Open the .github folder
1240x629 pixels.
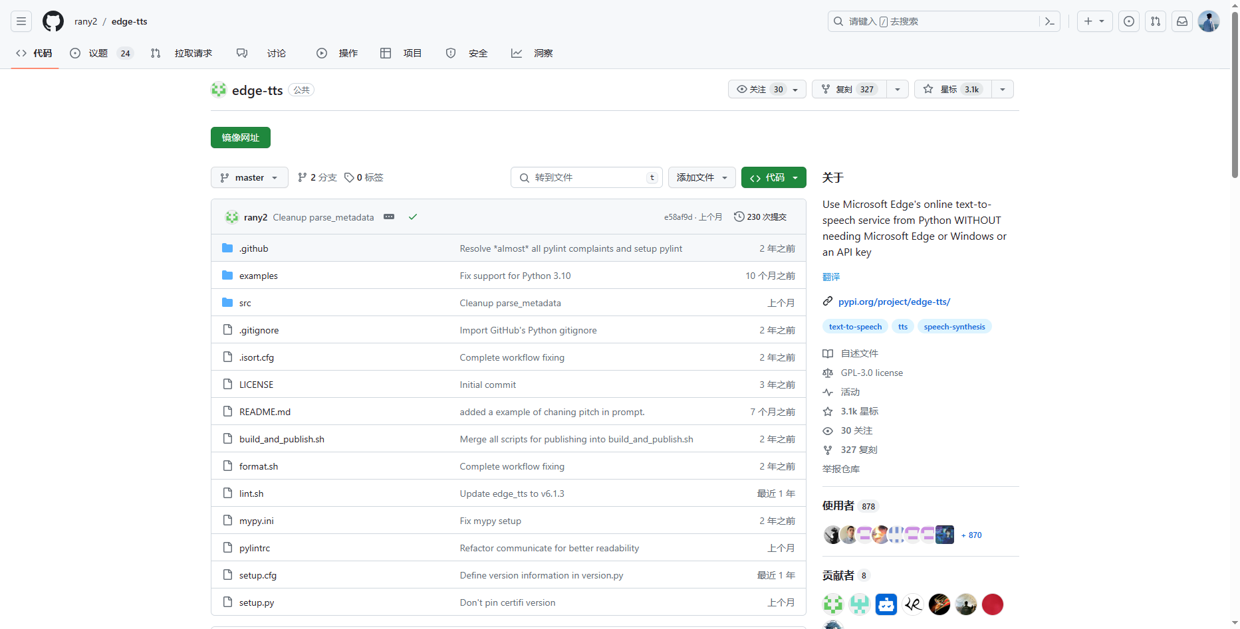254,248
